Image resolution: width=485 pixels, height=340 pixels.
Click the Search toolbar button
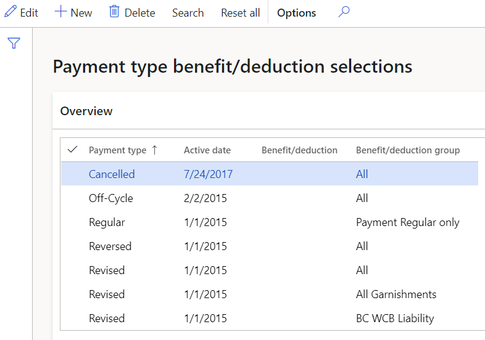(x=188, y=13)
